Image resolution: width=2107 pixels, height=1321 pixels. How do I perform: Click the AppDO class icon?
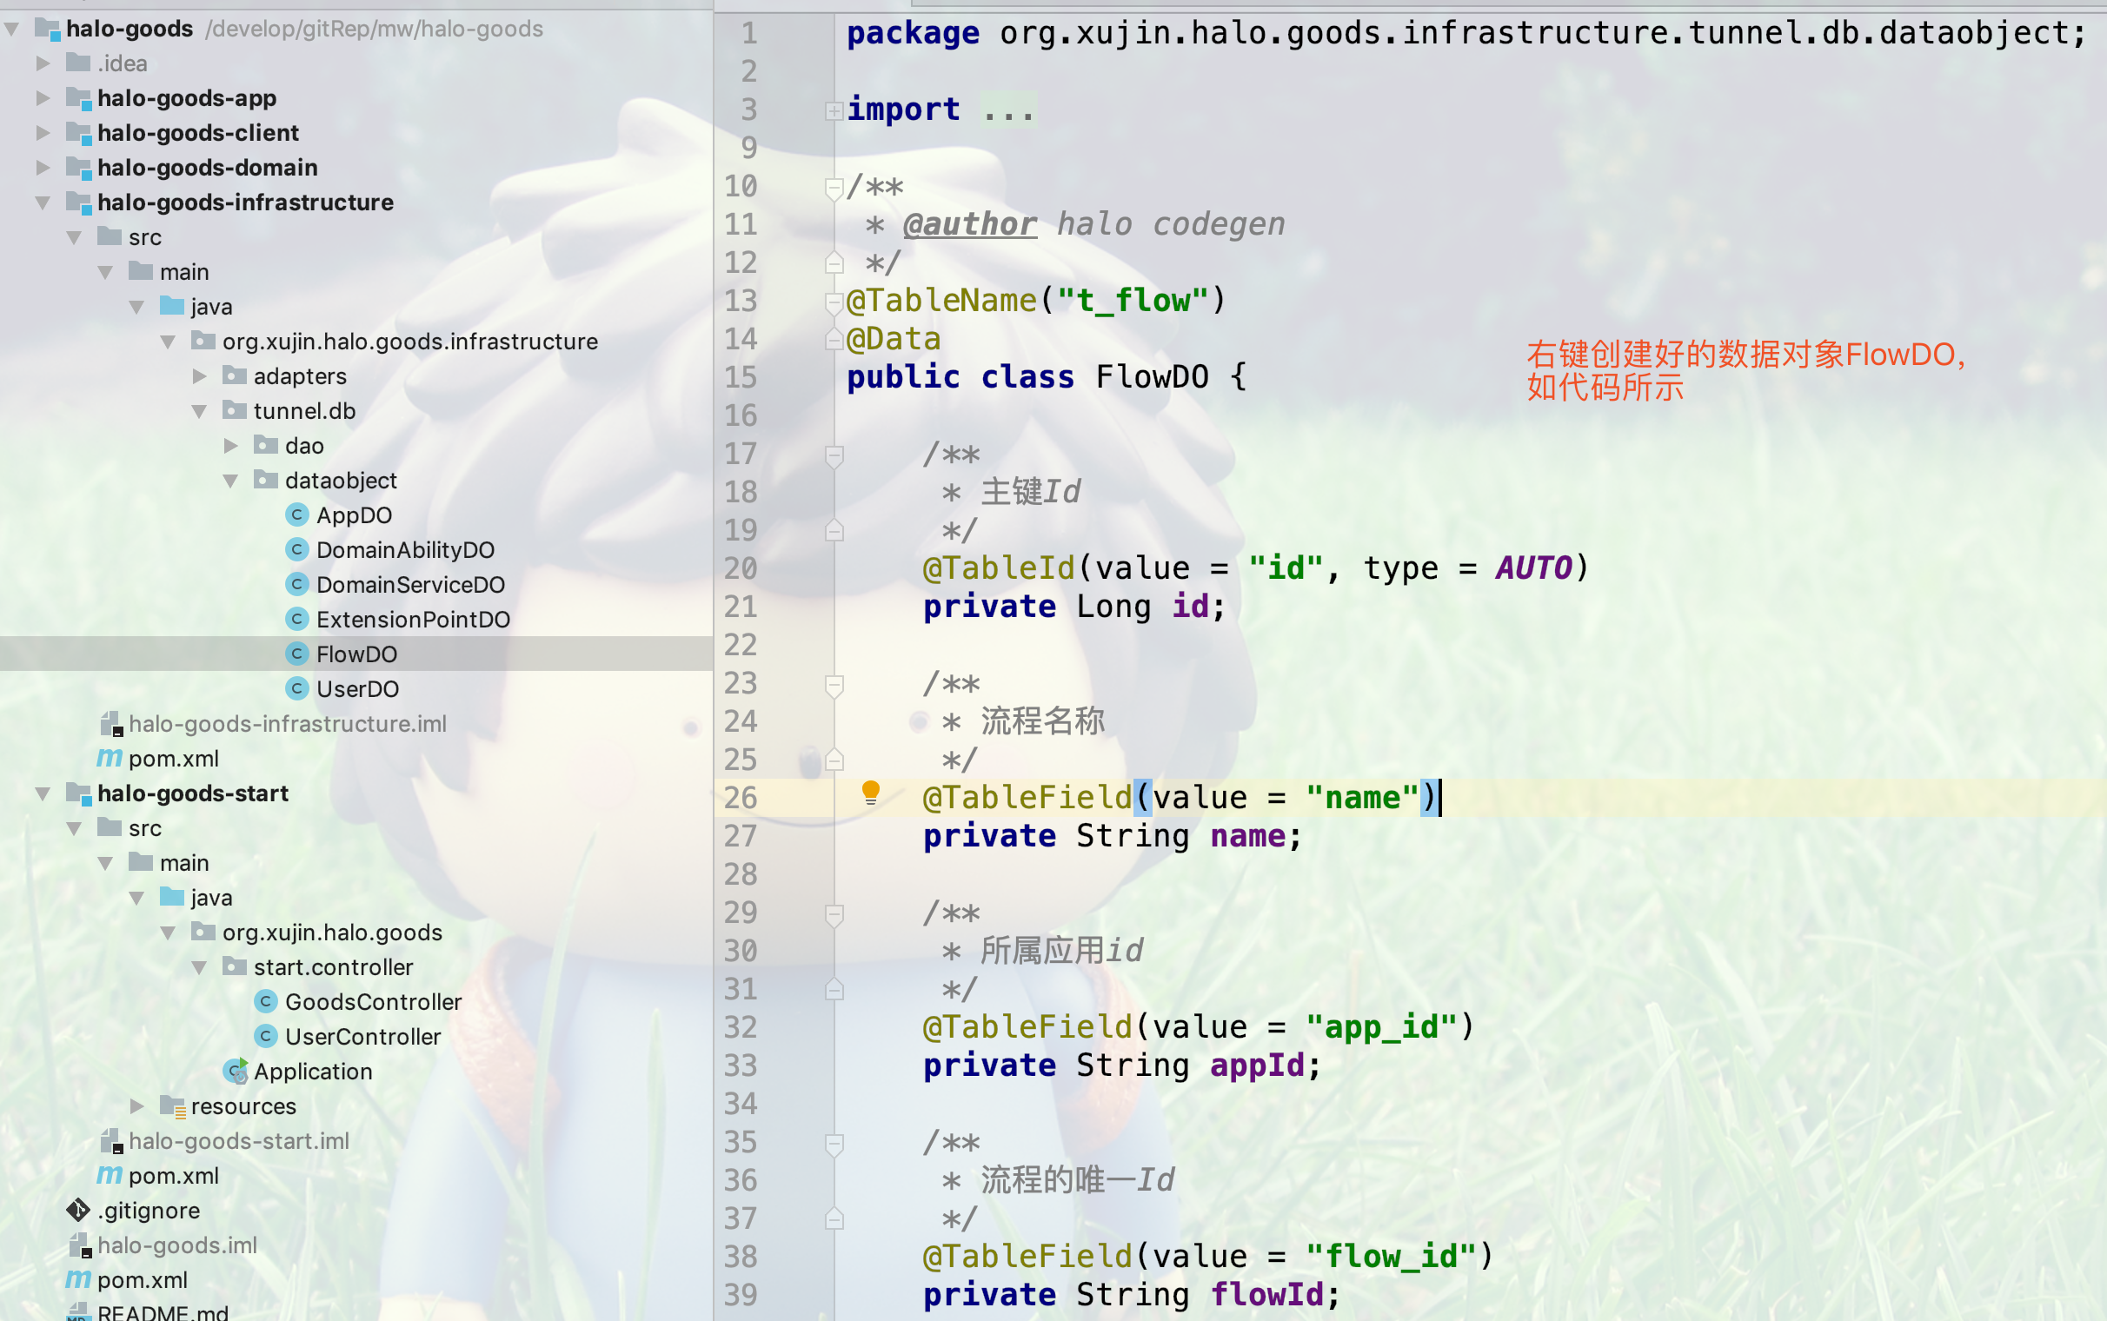(297, 514)
